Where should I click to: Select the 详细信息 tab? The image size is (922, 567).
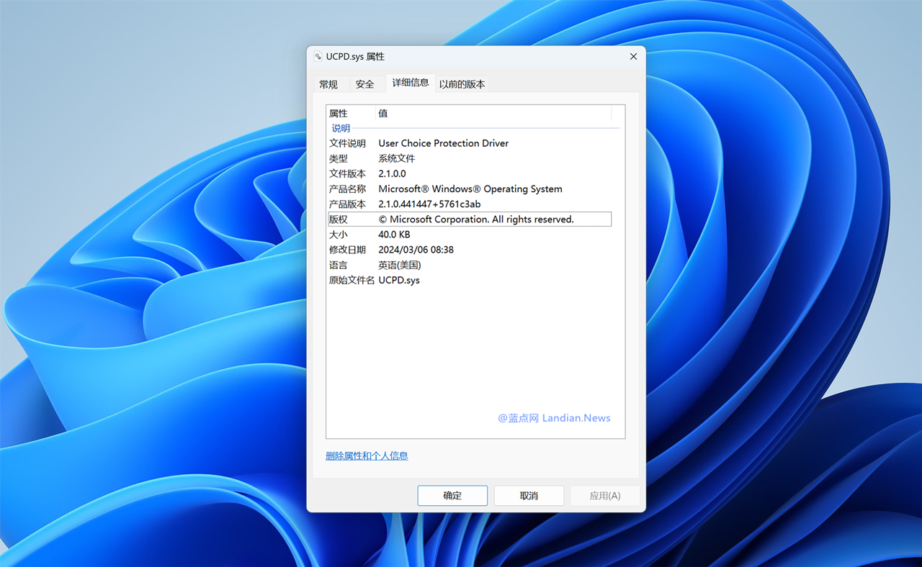pos(410,83)
